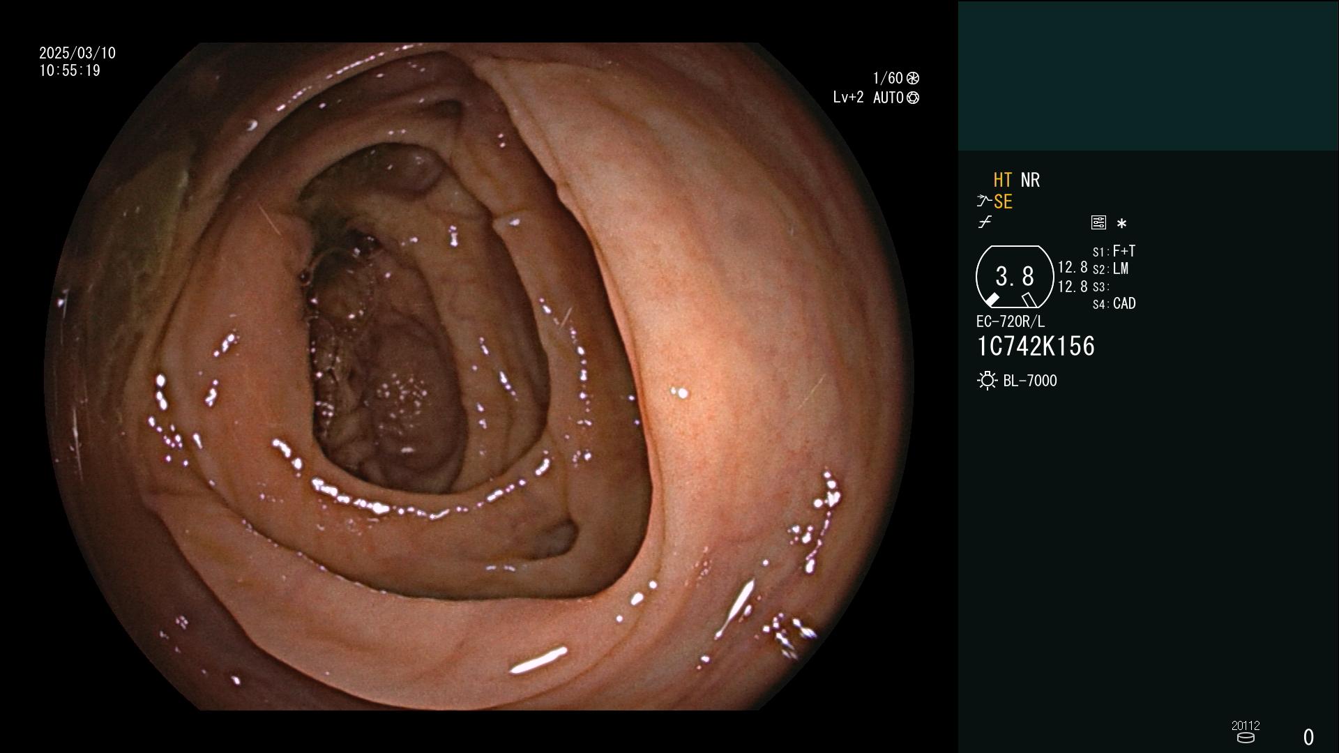Click the upper 12.8 value
The width and height of the screenshot is (1339, 753).
coord(1073,267)
